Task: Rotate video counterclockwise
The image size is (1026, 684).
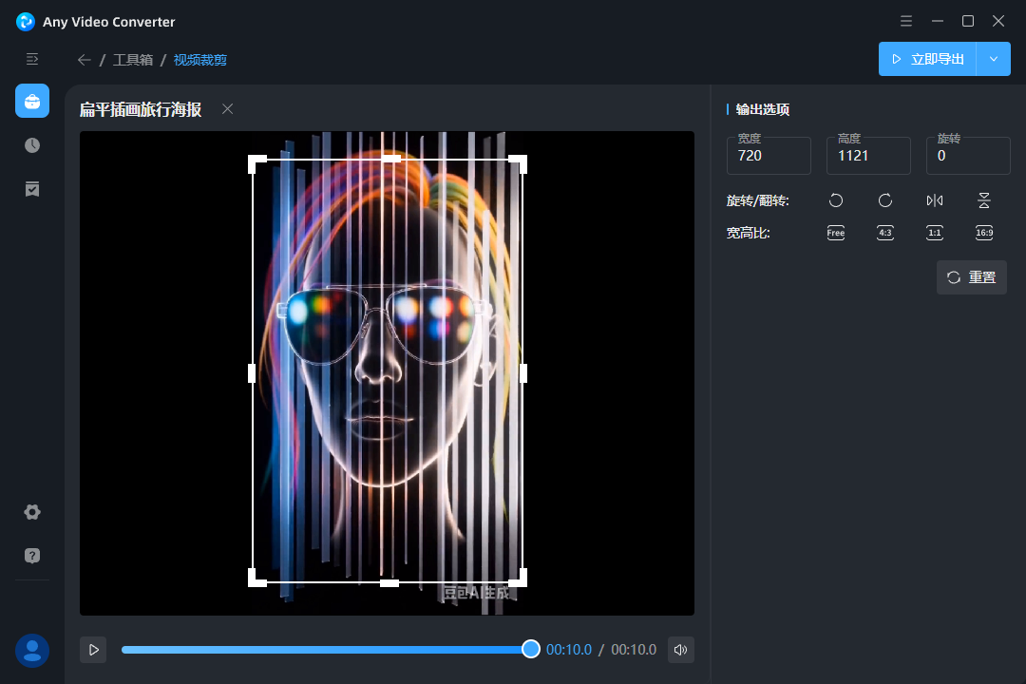Action: [x=836, y=200]
